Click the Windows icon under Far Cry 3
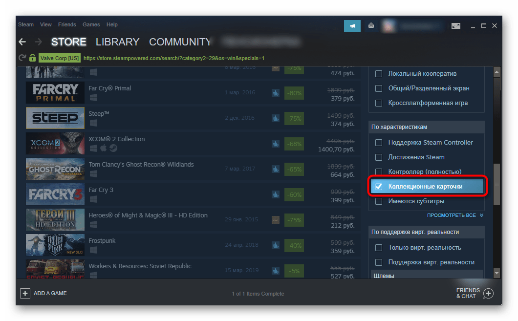Viewport: 518px width, 321px height. pos(93,199)
